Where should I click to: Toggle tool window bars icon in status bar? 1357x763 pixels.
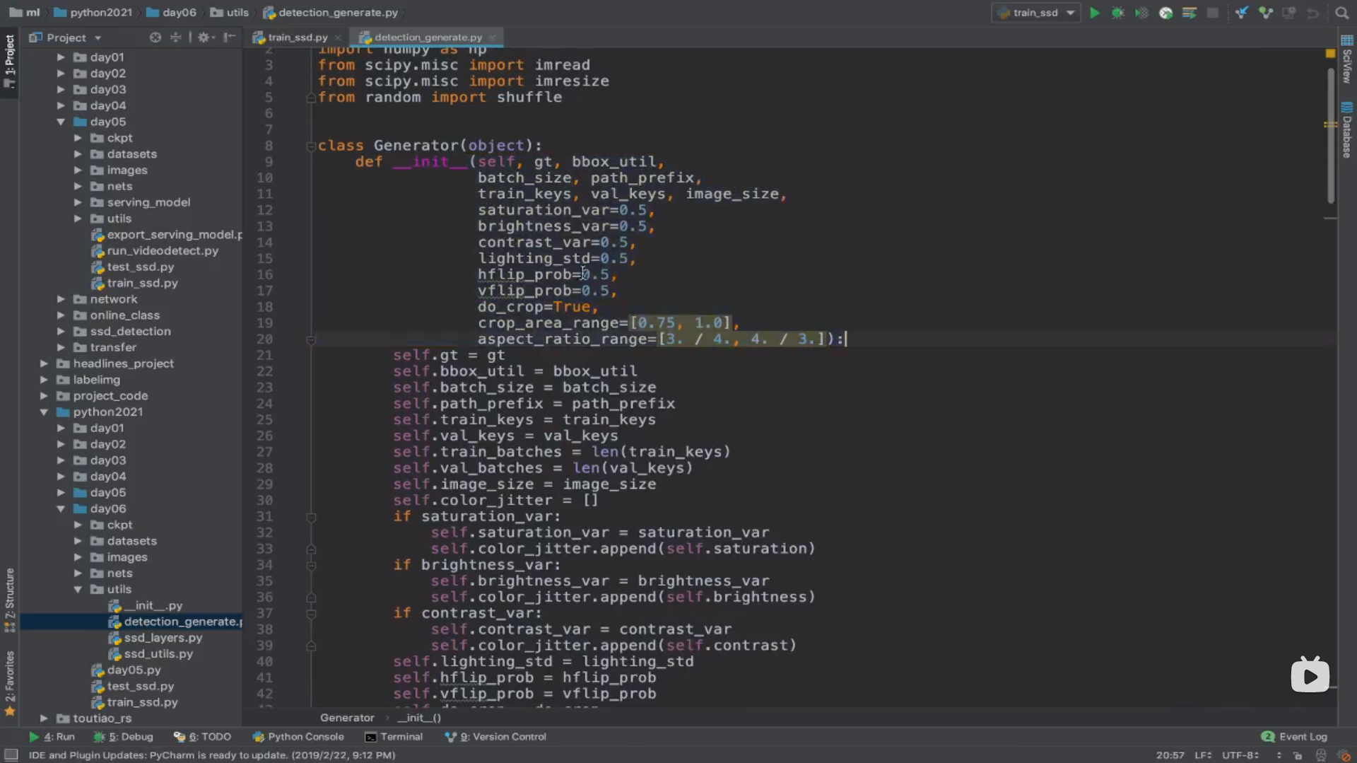[11, 755]
